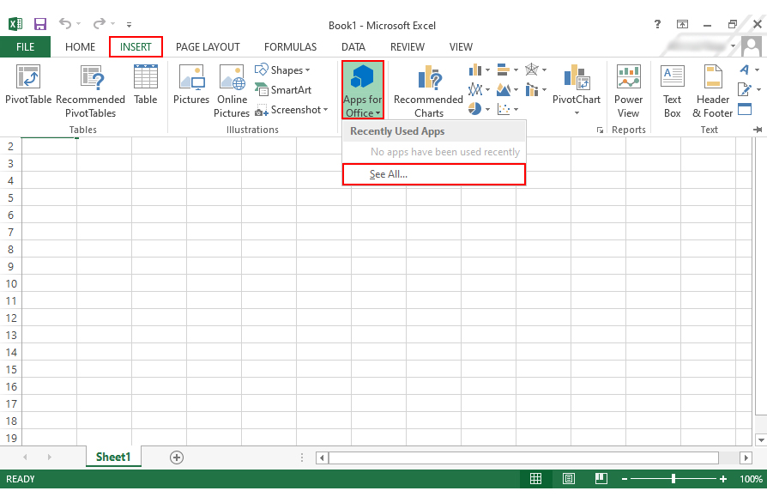
Task: Switch to the VIEW tab
Action: click(461, 47)
